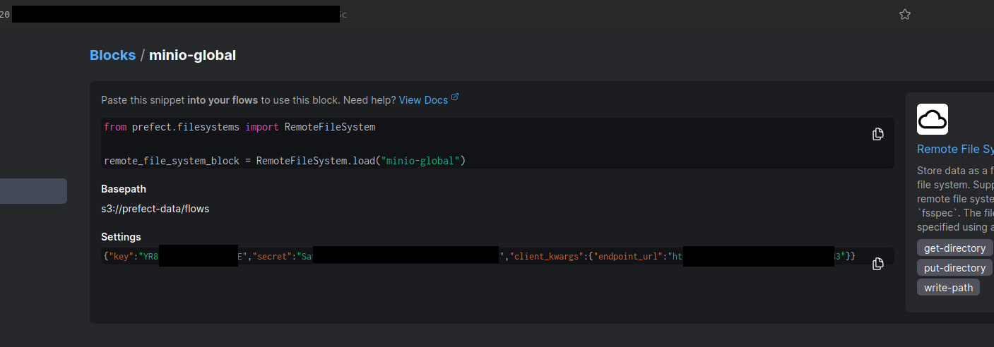The image size is (994, 347).
Task: Click the s3://prefect-data/flows basepath value
Action: 155,209
